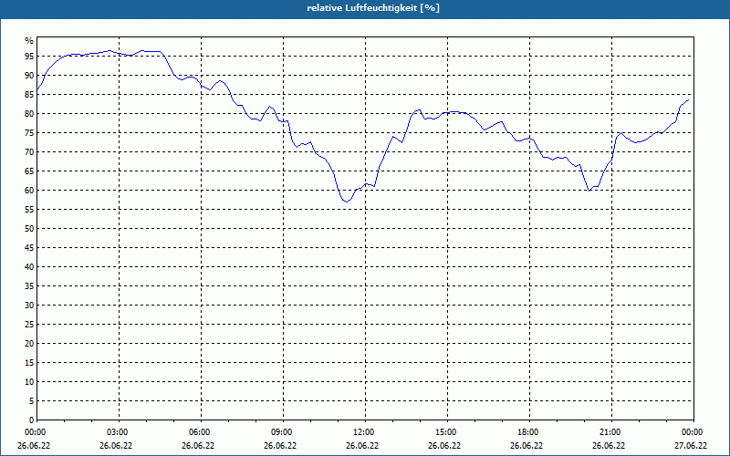This screenshot has height=456, width=730.
Task: Select the y-axis value 95
Action: (x=29, y=57)
